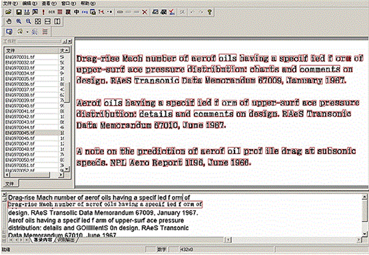Select file ENG970045.tif in list

pyautogui.click(x=20, y=133)
